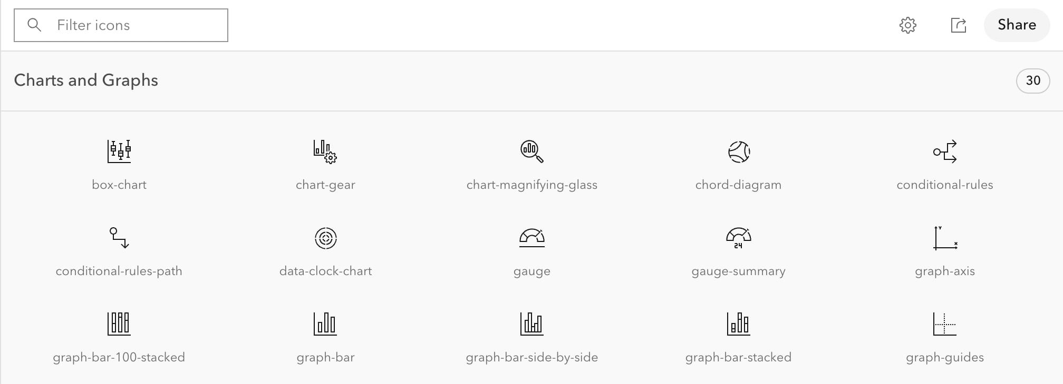Select the chart-magnifying-glass icon
Viewport: 1063px width, 384px height.
coord(531,150)
